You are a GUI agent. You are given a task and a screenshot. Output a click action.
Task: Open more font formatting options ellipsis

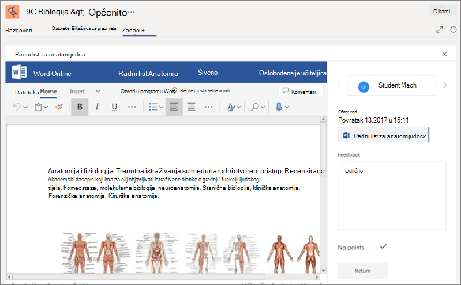(x=132, y=107)
